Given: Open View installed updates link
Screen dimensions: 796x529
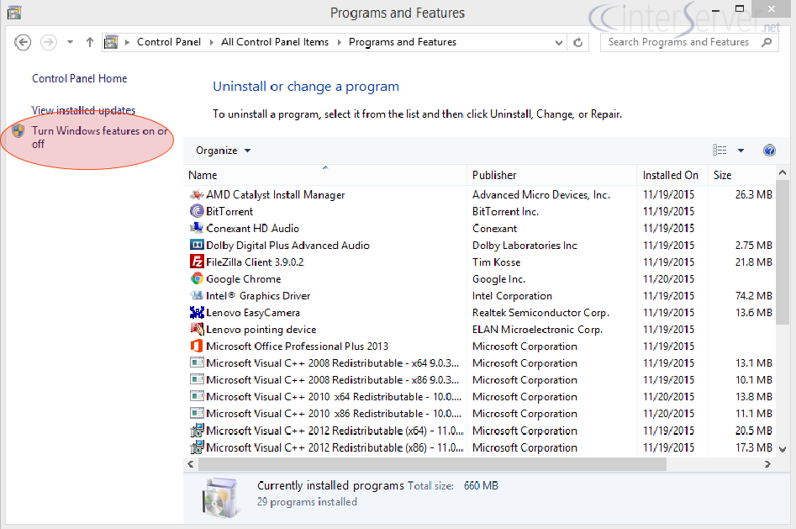Looking at the screenshot, I should click(83, 110).
